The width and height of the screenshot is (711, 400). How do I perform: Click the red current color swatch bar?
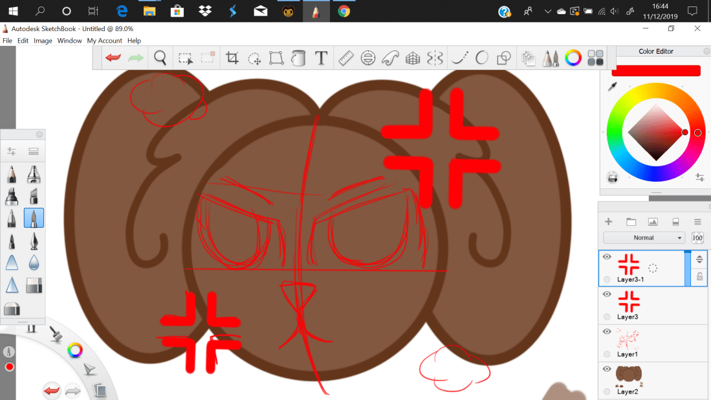click(x=656, y=71)
